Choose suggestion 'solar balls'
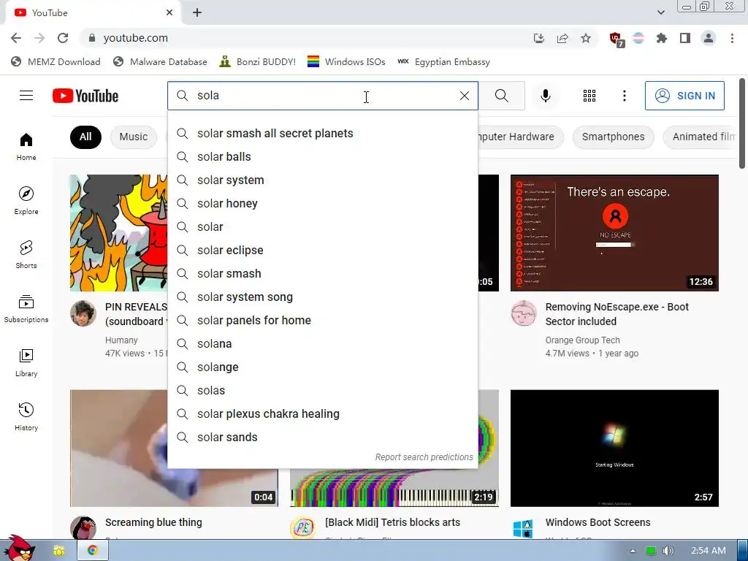Viewport: 748px width, 561px height. [322, 157]
